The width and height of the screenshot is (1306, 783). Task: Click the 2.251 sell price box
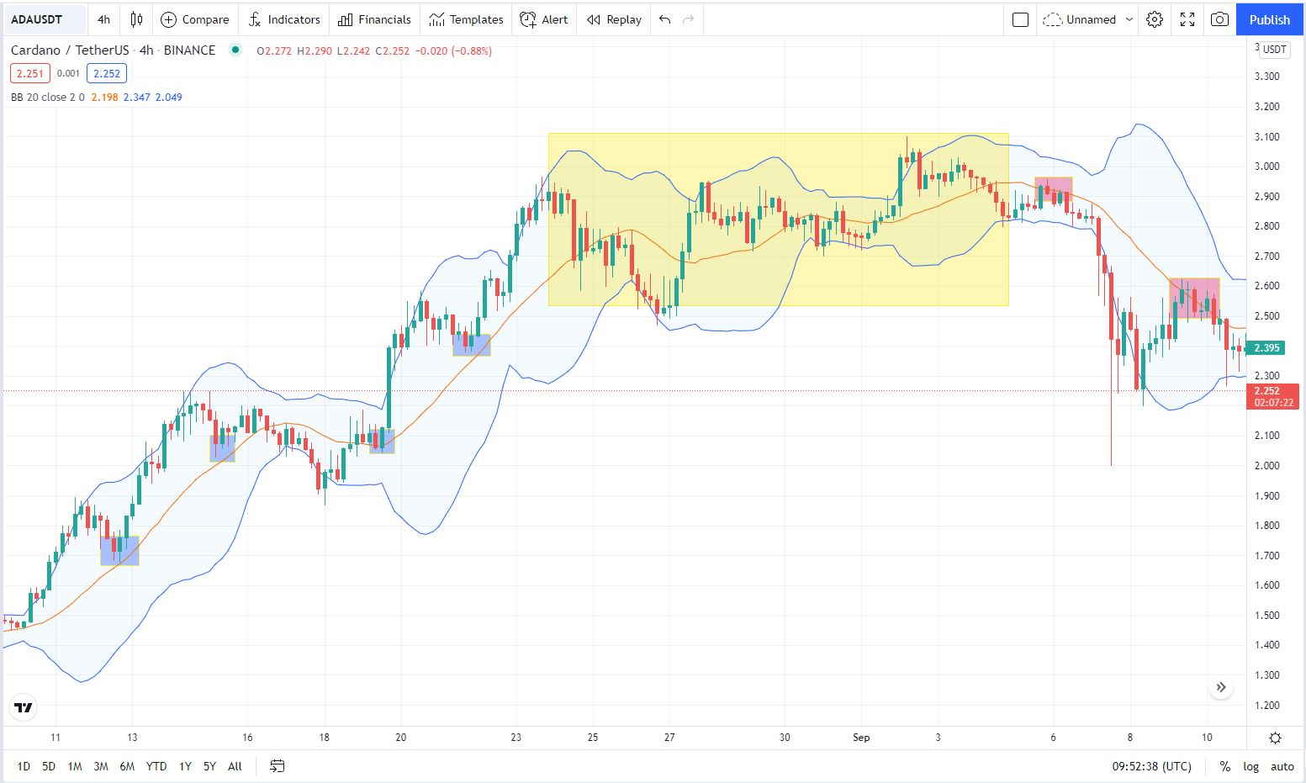pos(30,73)
